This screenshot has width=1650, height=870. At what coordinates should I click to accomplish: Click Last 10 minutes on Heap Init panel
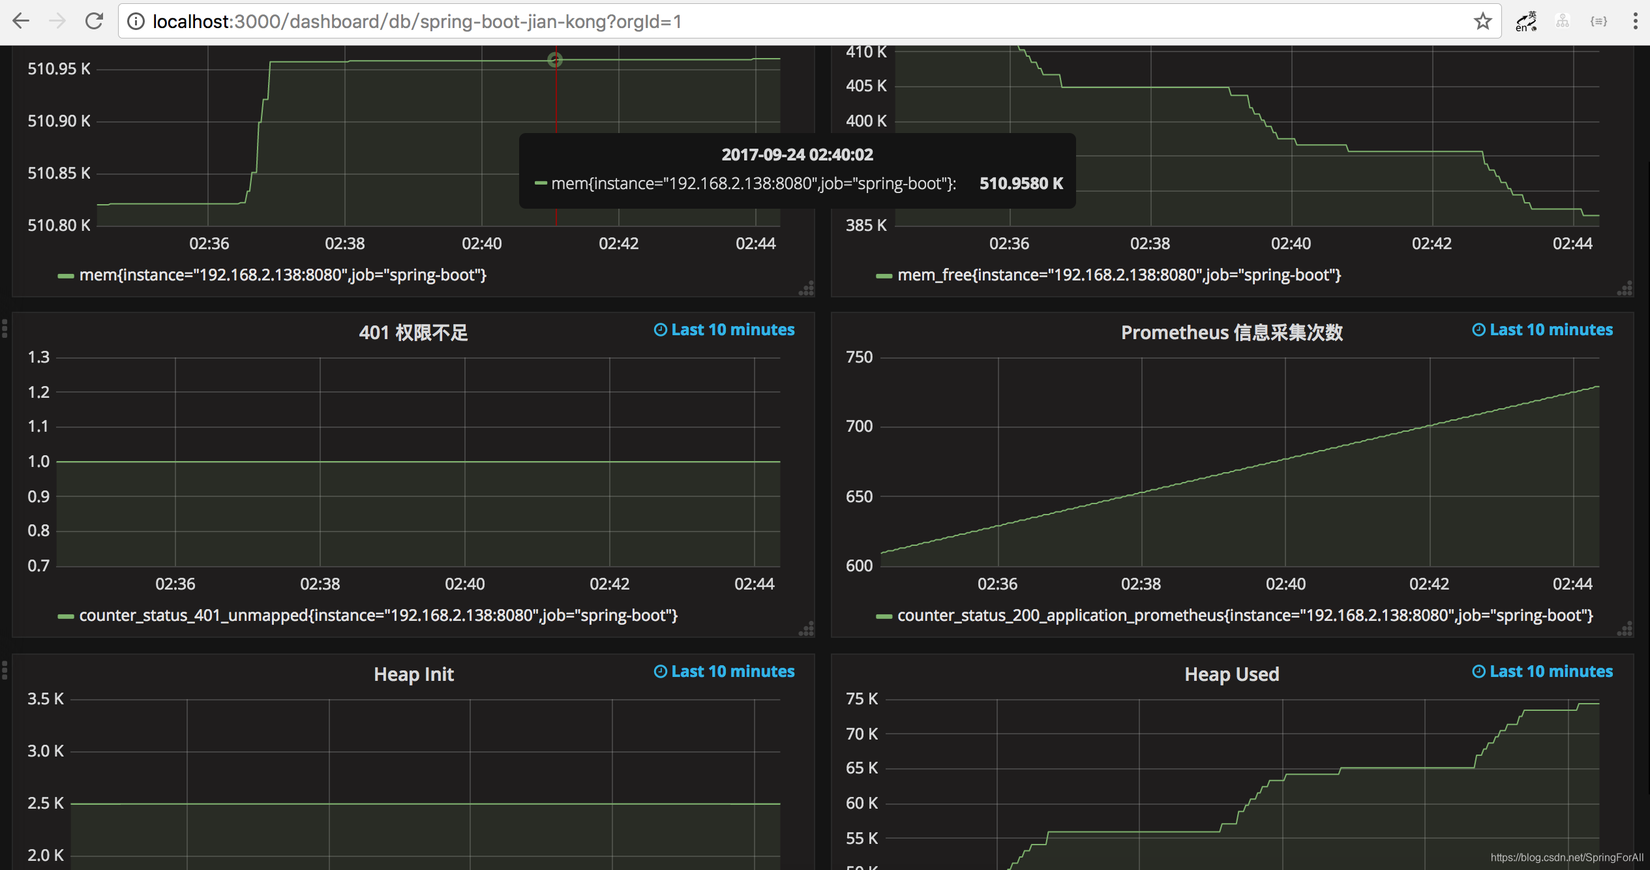725,672
